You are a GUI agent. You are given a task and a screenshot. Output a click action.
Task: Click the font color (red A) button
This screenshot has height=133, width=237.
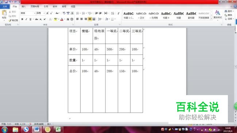click(62, 19)
